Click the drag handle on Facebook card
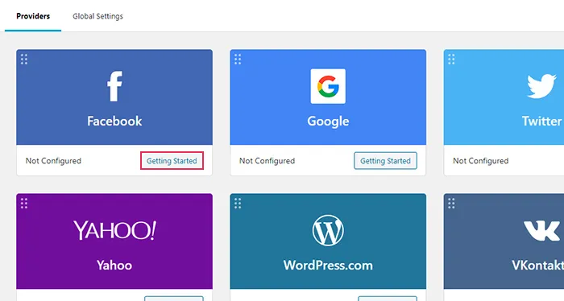This screenshot has height=301, width=564. [24, 60]
